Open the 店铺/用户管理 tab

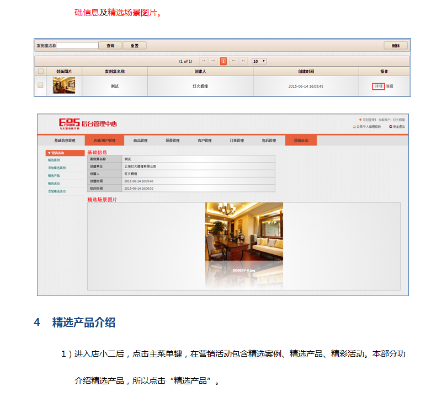(x=104, y=141)
